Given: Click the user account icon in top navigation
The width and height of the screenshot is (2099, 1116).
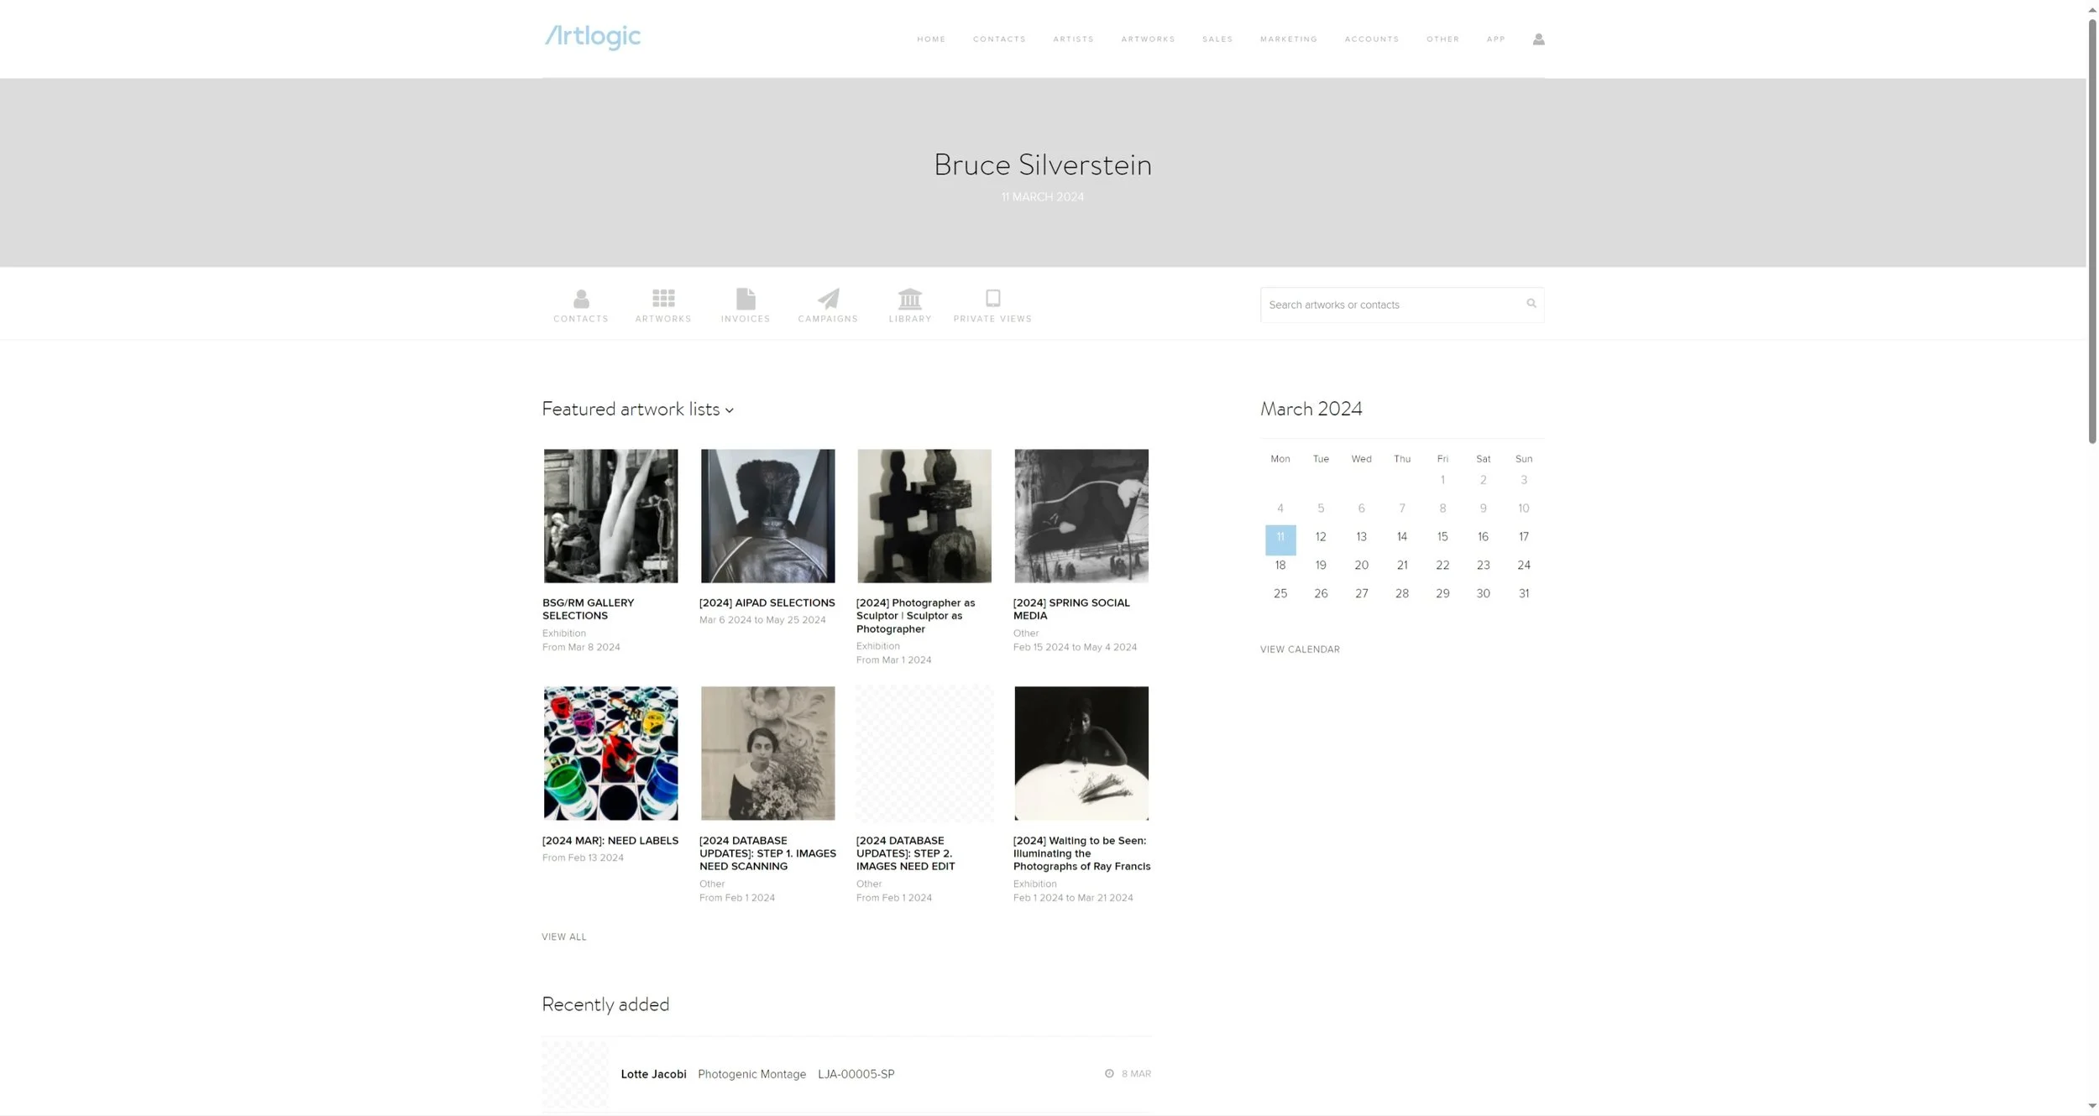Looking at the screenshot, I should [1538, 39].
